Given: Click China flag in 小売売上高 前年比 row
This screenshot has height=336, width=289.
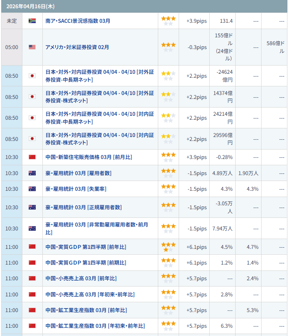Looking at the screenshot, I should pos(32,278).
